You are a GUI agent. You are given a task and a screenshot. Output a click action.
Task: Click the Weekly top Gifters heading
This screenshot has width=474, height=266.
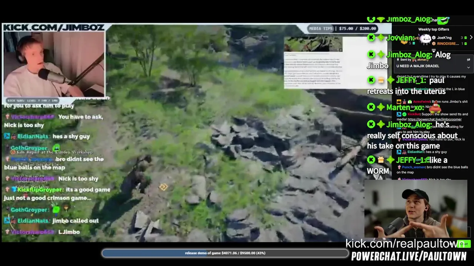[x=434, y=29]
